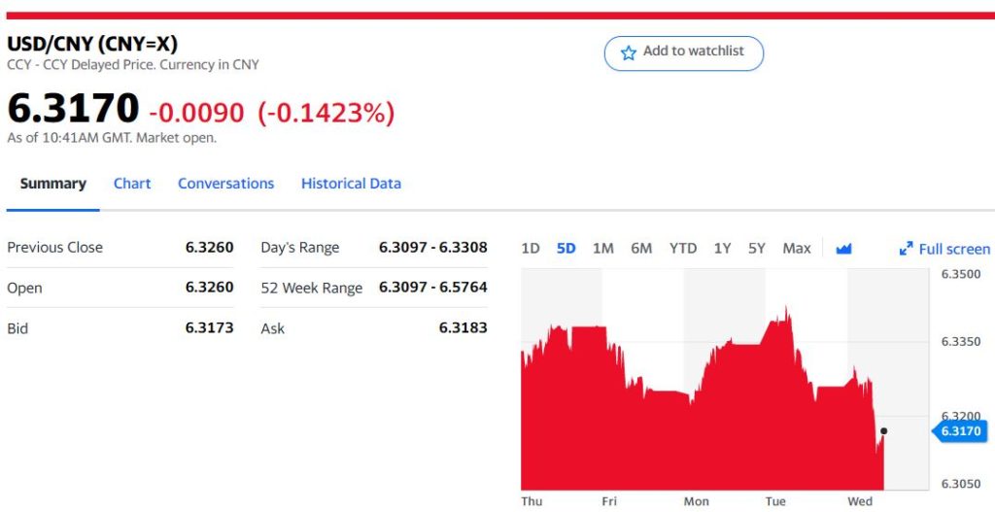The image size is (995, 512).
Task: Click the chart type area icon
Action: coord(843,249)
